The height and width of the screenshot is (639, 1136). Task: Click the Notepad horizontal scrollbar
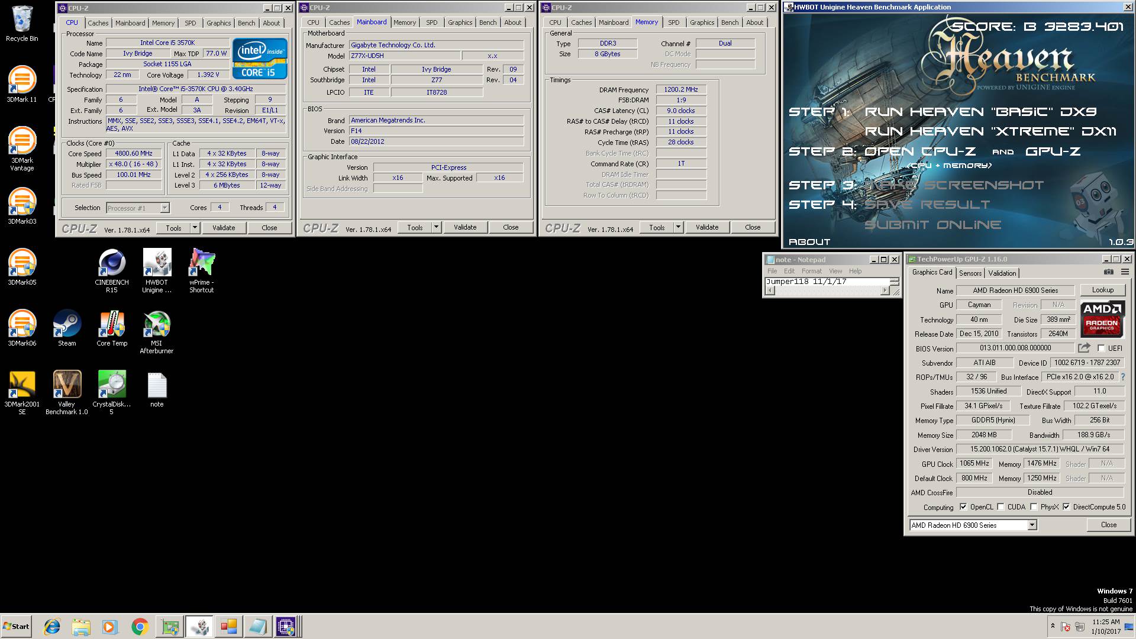(827, 291)
